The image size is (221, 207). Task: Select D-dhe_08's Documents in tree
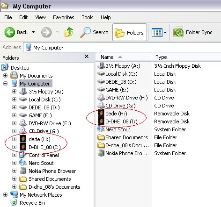tap(54, 187)
